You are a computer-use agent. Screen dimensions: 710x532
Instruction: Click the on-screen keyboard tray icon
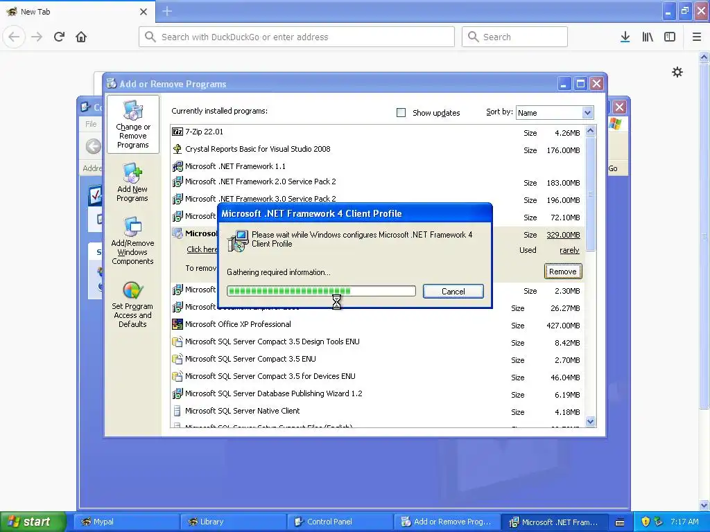tap(620, 522)
